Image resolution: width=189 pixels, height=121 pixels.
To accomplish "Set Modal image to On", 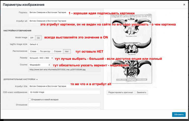I will [x=39, y=38].
